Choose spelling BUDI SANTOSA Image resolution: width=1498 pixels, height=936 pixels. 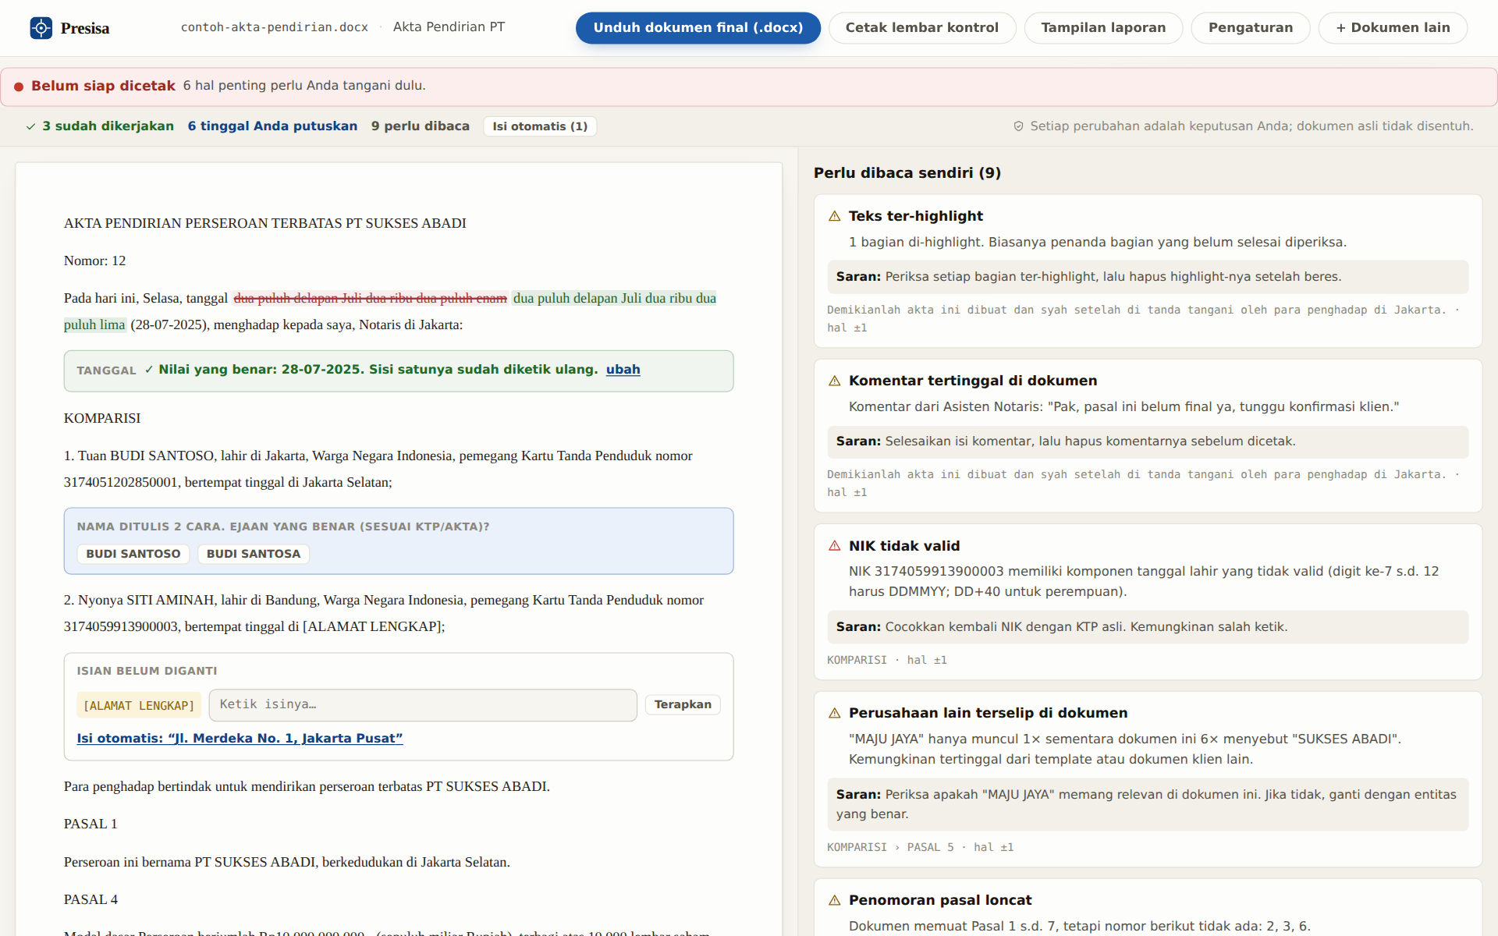(254, 554)
